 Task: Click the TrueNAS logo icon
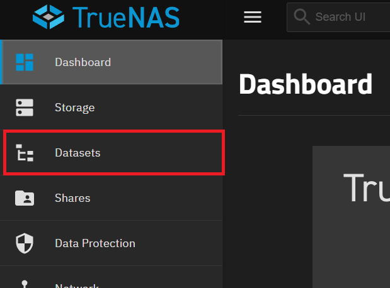49,17
